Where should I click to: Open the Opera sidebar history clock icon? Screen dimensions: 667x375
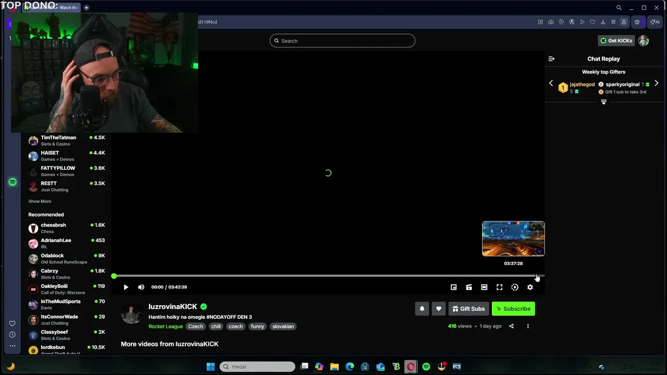pos(13,334)
